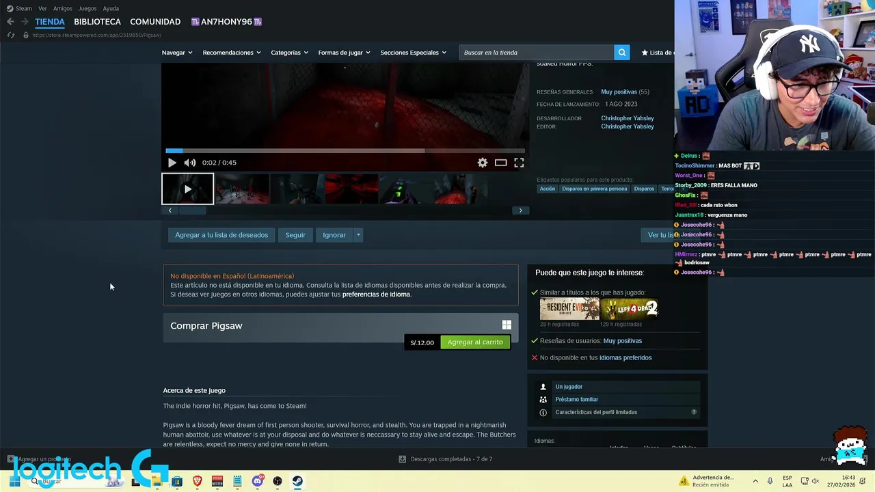Open Microsoft Store from the taskbar
The height and width of the screenshot is (492, 875).
point(177,482)
